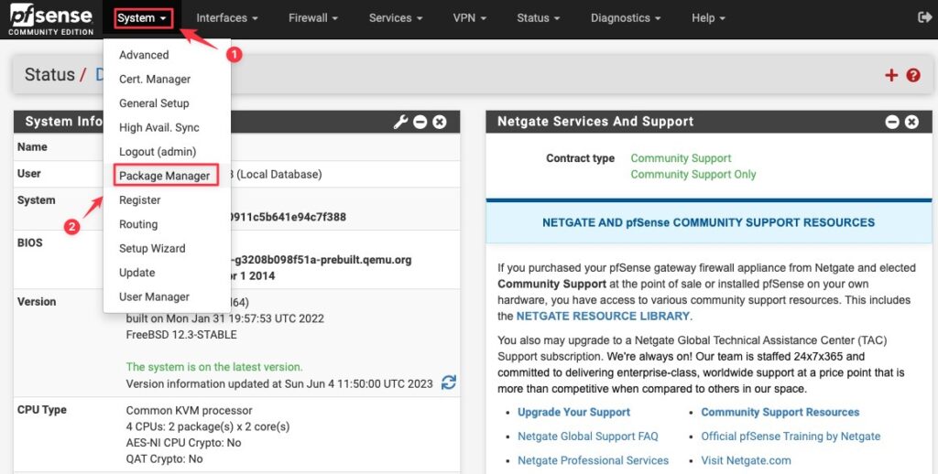Click Upgrade Your Support link
This screenshot has height=474, width=938.
pyautogui.click(x=573, y=412)
